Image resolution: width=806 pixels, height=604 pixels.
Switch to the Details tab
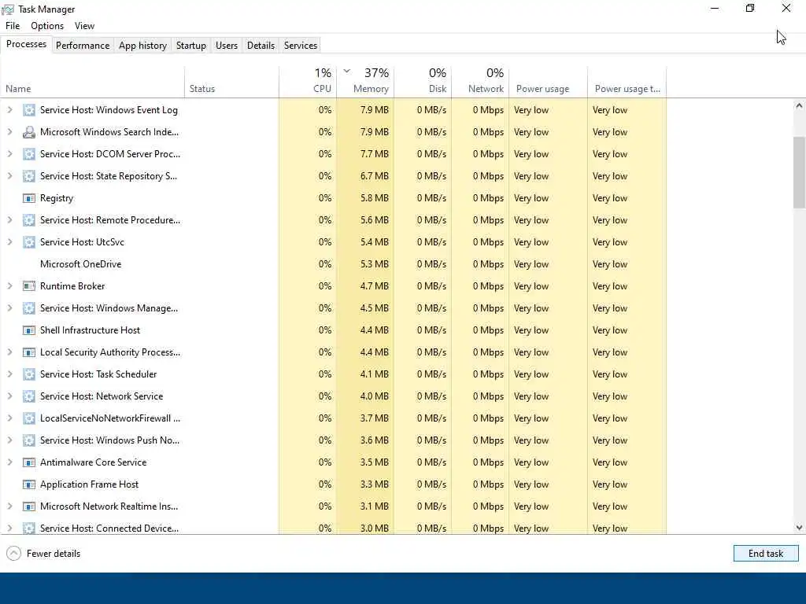click(261, 45)
